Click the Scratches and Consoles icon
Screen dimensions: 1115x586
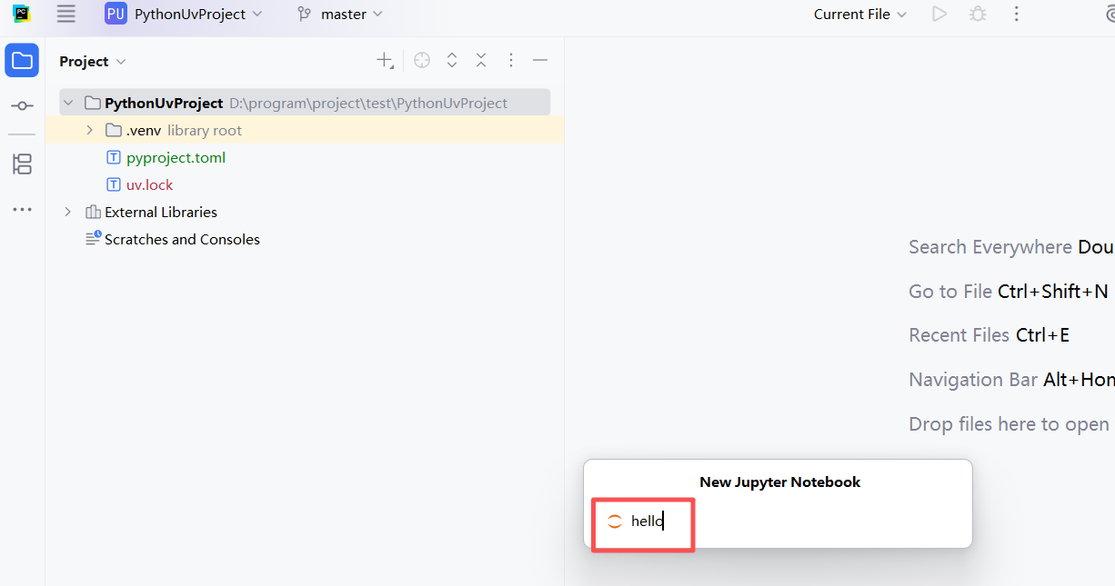point(93,239)
